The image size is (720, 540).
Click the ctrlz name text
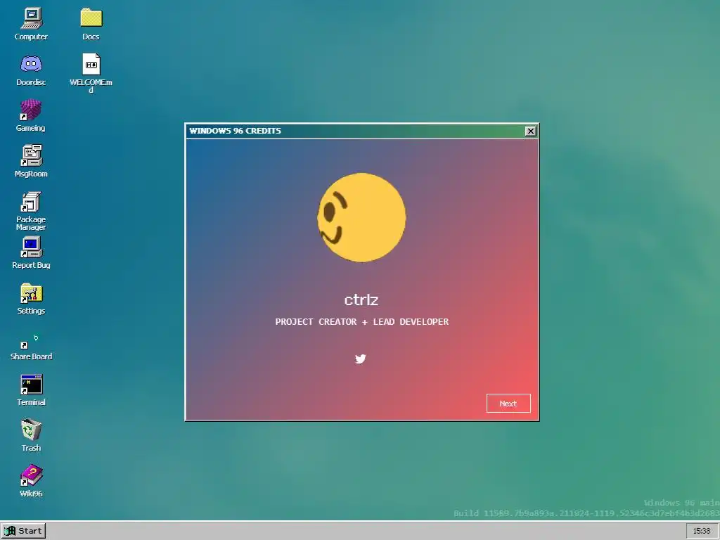point(361,300)
